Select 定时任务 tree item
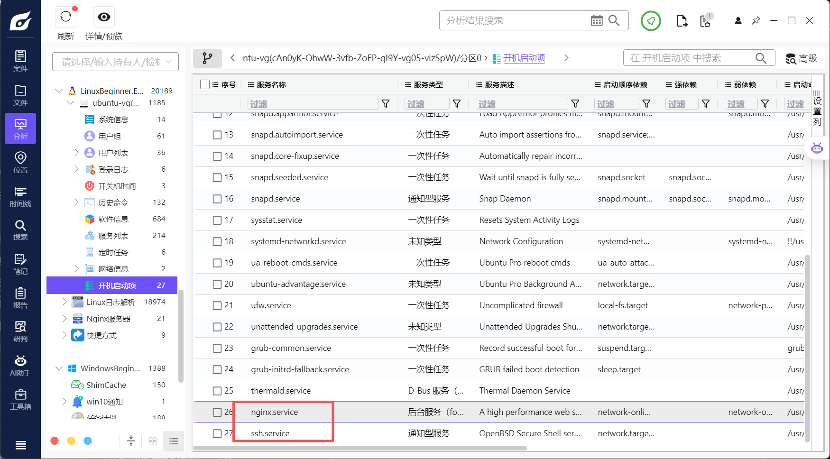This screenshot has width=830, height=459. 113,252
